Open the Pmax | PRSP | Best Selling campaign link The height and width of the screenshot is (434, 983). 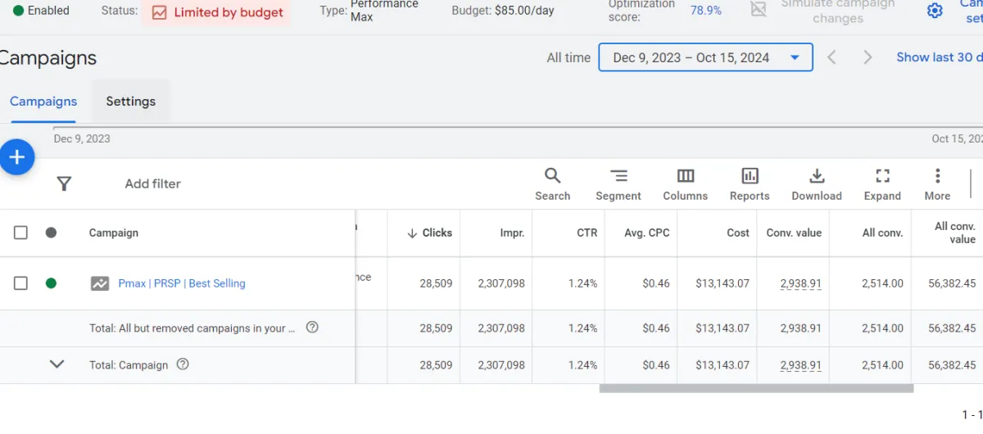click(182, 283)
